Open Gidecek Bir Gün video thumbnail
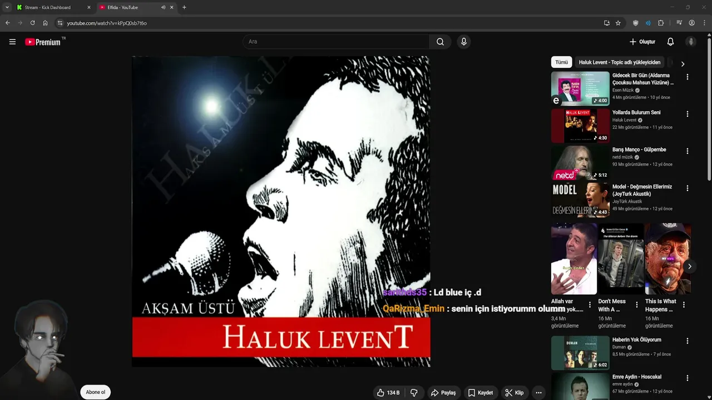The image size is (712, 400). tap(580, 88)
